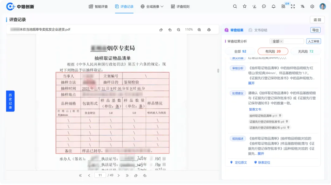Click the PDF file name text
Viewport: 331px width, 185px height.
point(40,29)
